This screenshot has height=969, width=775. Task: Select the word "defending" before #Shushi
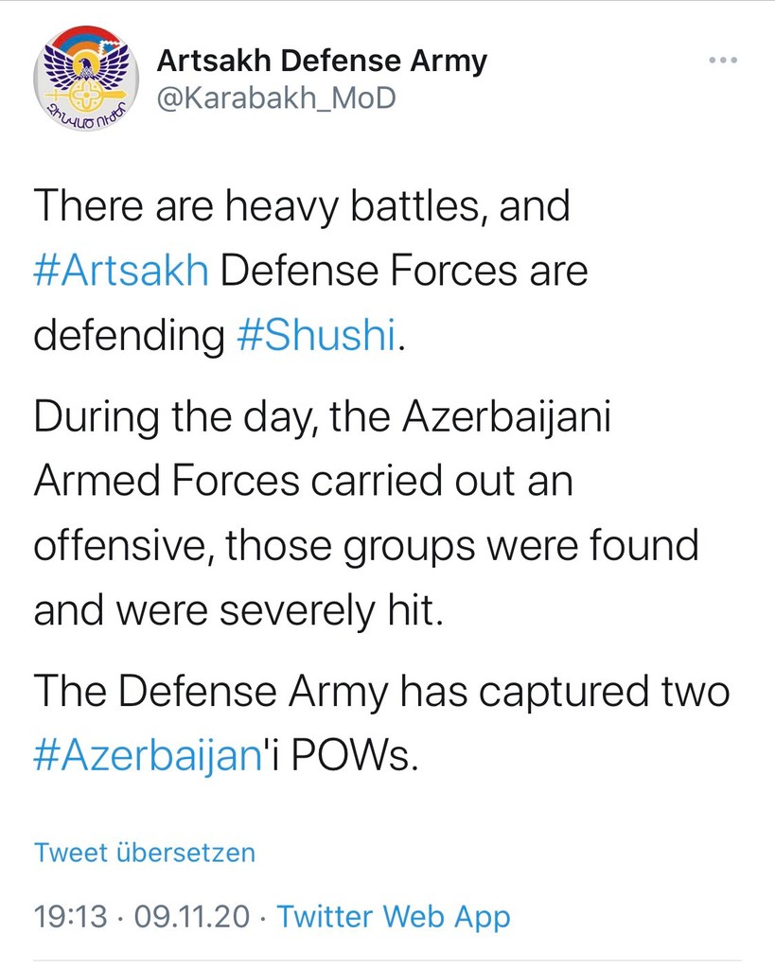coord(128,337)
